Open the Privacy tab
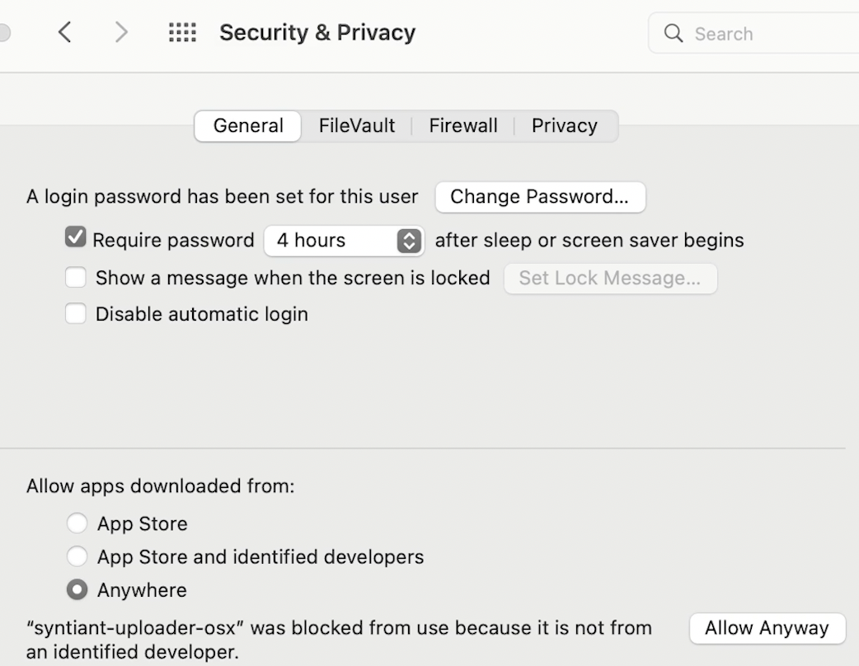The image size is (859, 666). point(564,125)
